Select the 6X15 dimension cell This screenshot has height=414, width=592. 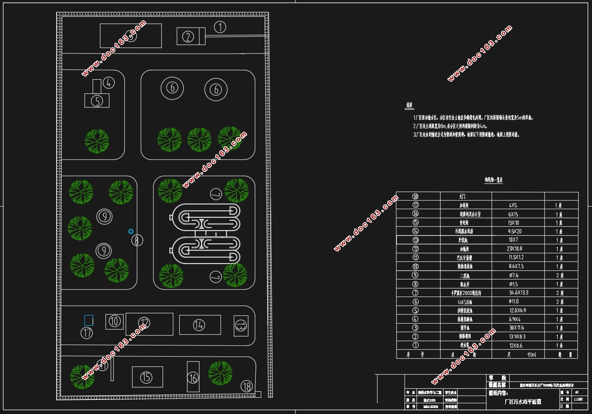[518, 214]
